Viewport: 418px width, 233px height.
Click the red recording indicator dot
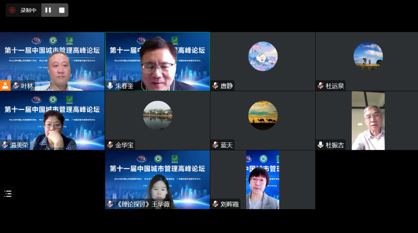tap(12, 10)
